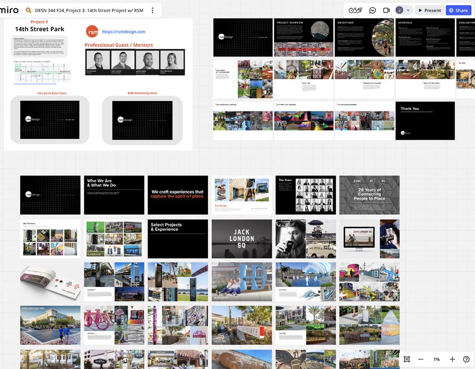The width and height of the screenshot is (475, 369).
Task: Select the 28 Years of Connecting slide
Action: (x=369, y=195)
